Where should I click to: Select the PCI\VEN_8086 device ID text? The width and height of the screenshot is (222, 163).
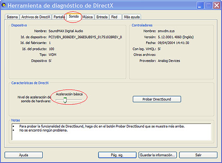point(85,37)
